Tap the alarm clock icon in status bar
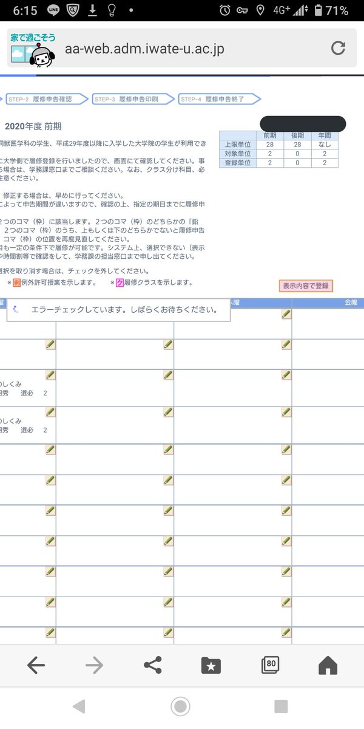The height and width of the screenshot is (729, 364). point(224,10)
